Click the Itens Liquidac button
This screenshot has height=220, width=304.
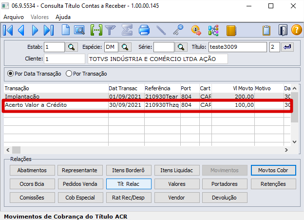(x=177, y=170)
